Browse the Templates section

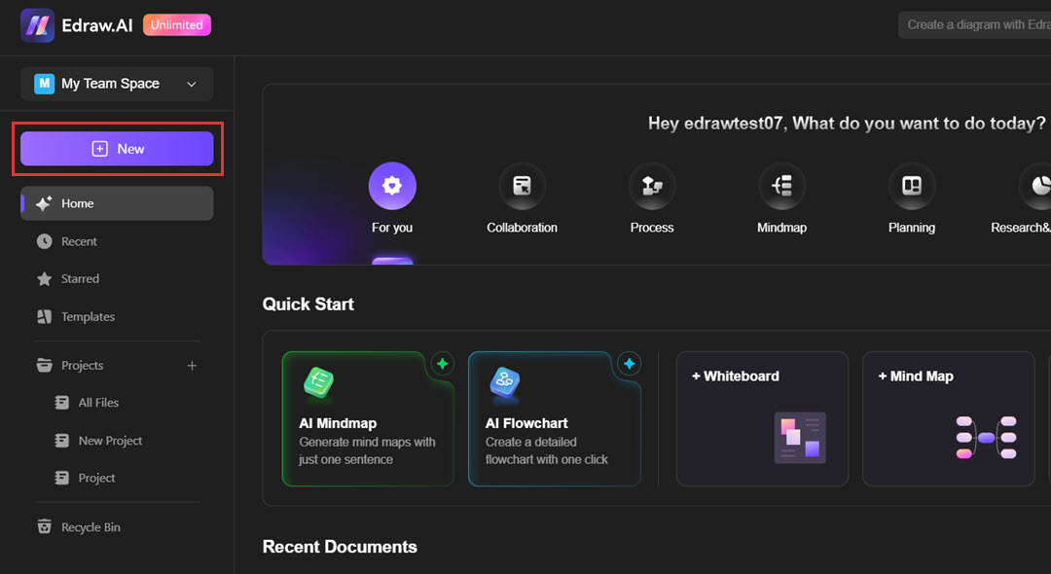(x=87, y=316)
